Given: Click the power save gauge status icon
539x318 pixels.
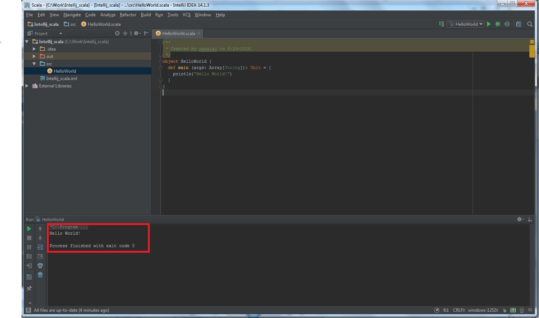Looking at the screenshot, I should [x=437, y=310].
